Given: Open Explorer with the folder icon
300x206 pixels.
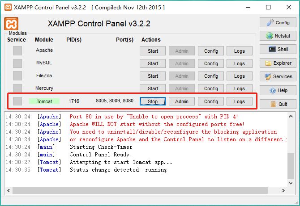Looking at the screenshot, I should [x=278, y=63].
